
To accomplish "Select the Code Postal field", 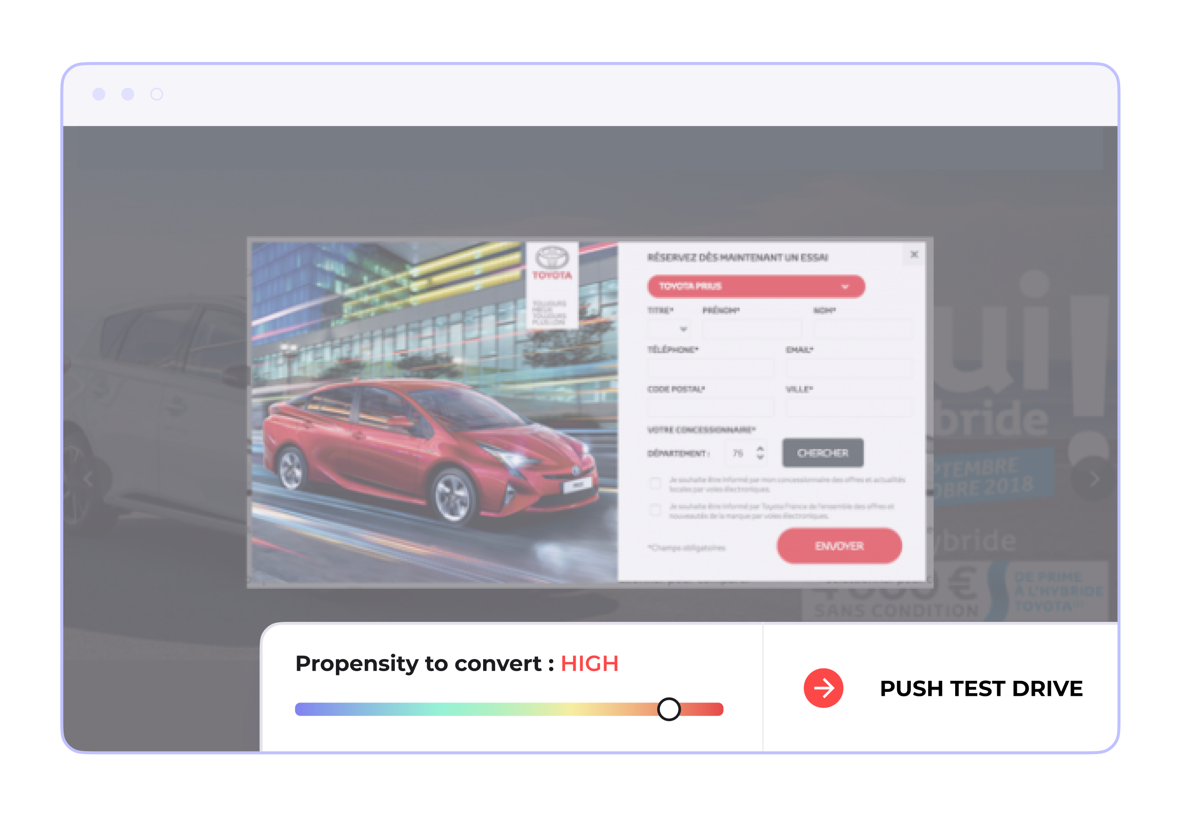I will [711, 407].
